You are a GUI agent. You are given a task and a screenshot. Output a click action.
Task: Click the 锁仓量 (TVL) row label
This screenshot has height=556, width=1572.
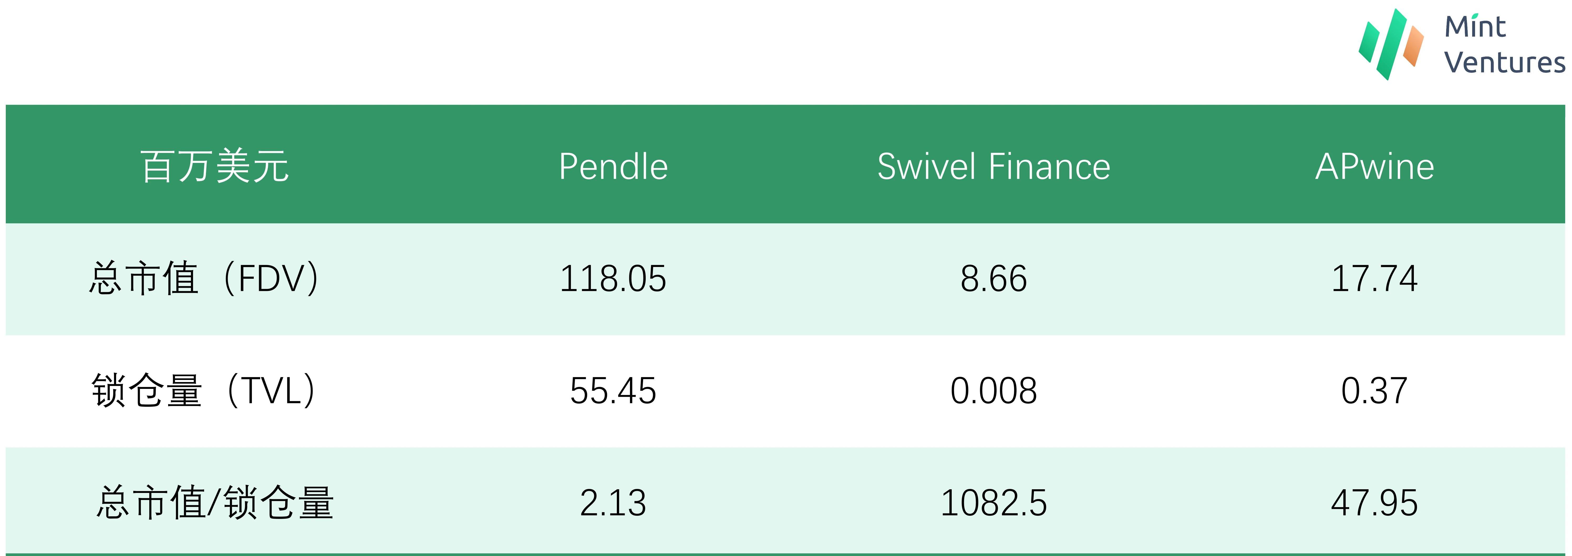tap(204, 391)
